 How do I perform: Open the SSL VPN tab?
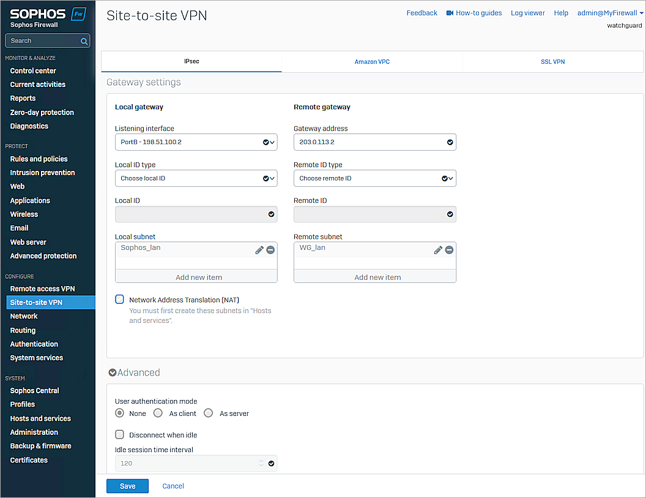tap(552, 61)
